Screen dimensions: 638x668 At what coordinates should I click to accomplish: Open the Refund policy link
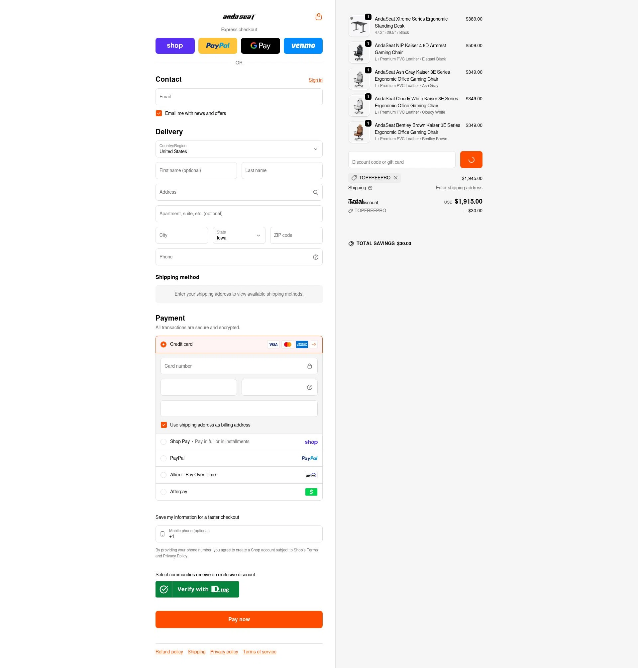click(x=169, y=652)
